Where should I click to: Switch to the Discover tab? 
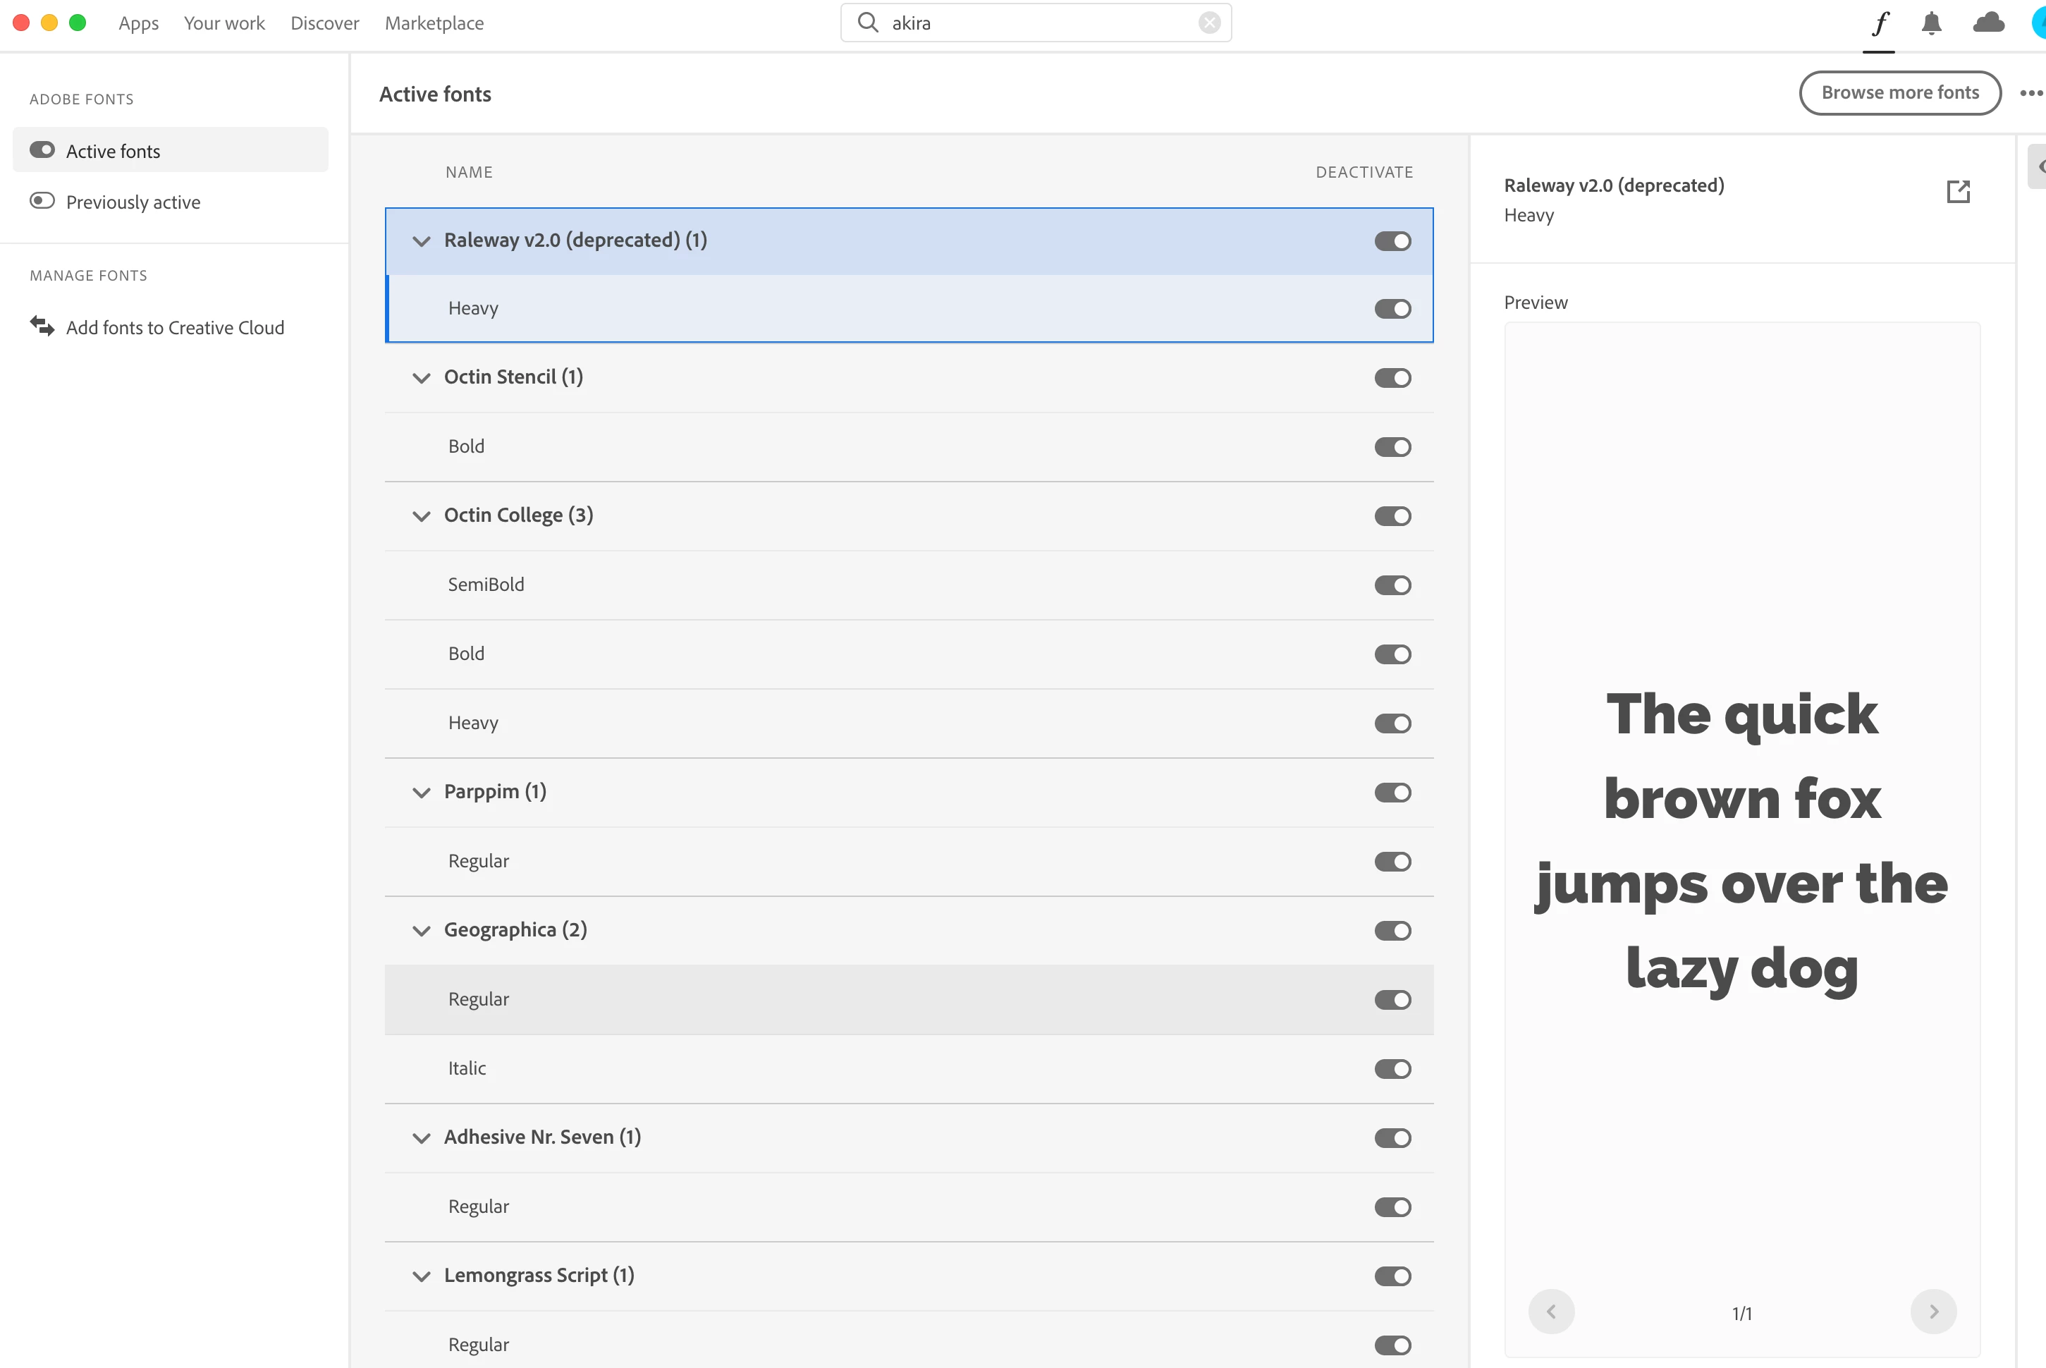tap(324, 23)
